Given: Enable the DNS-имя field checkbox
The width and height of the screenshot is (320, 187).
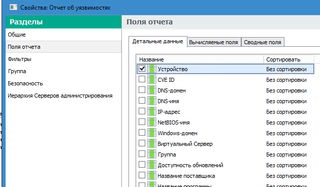Looking at the screenshot, I should (142, 101).
